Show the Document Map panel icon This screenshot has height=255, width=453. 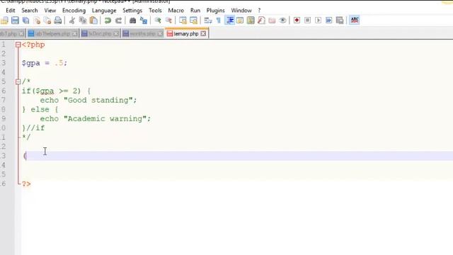[x=251, y=21]
